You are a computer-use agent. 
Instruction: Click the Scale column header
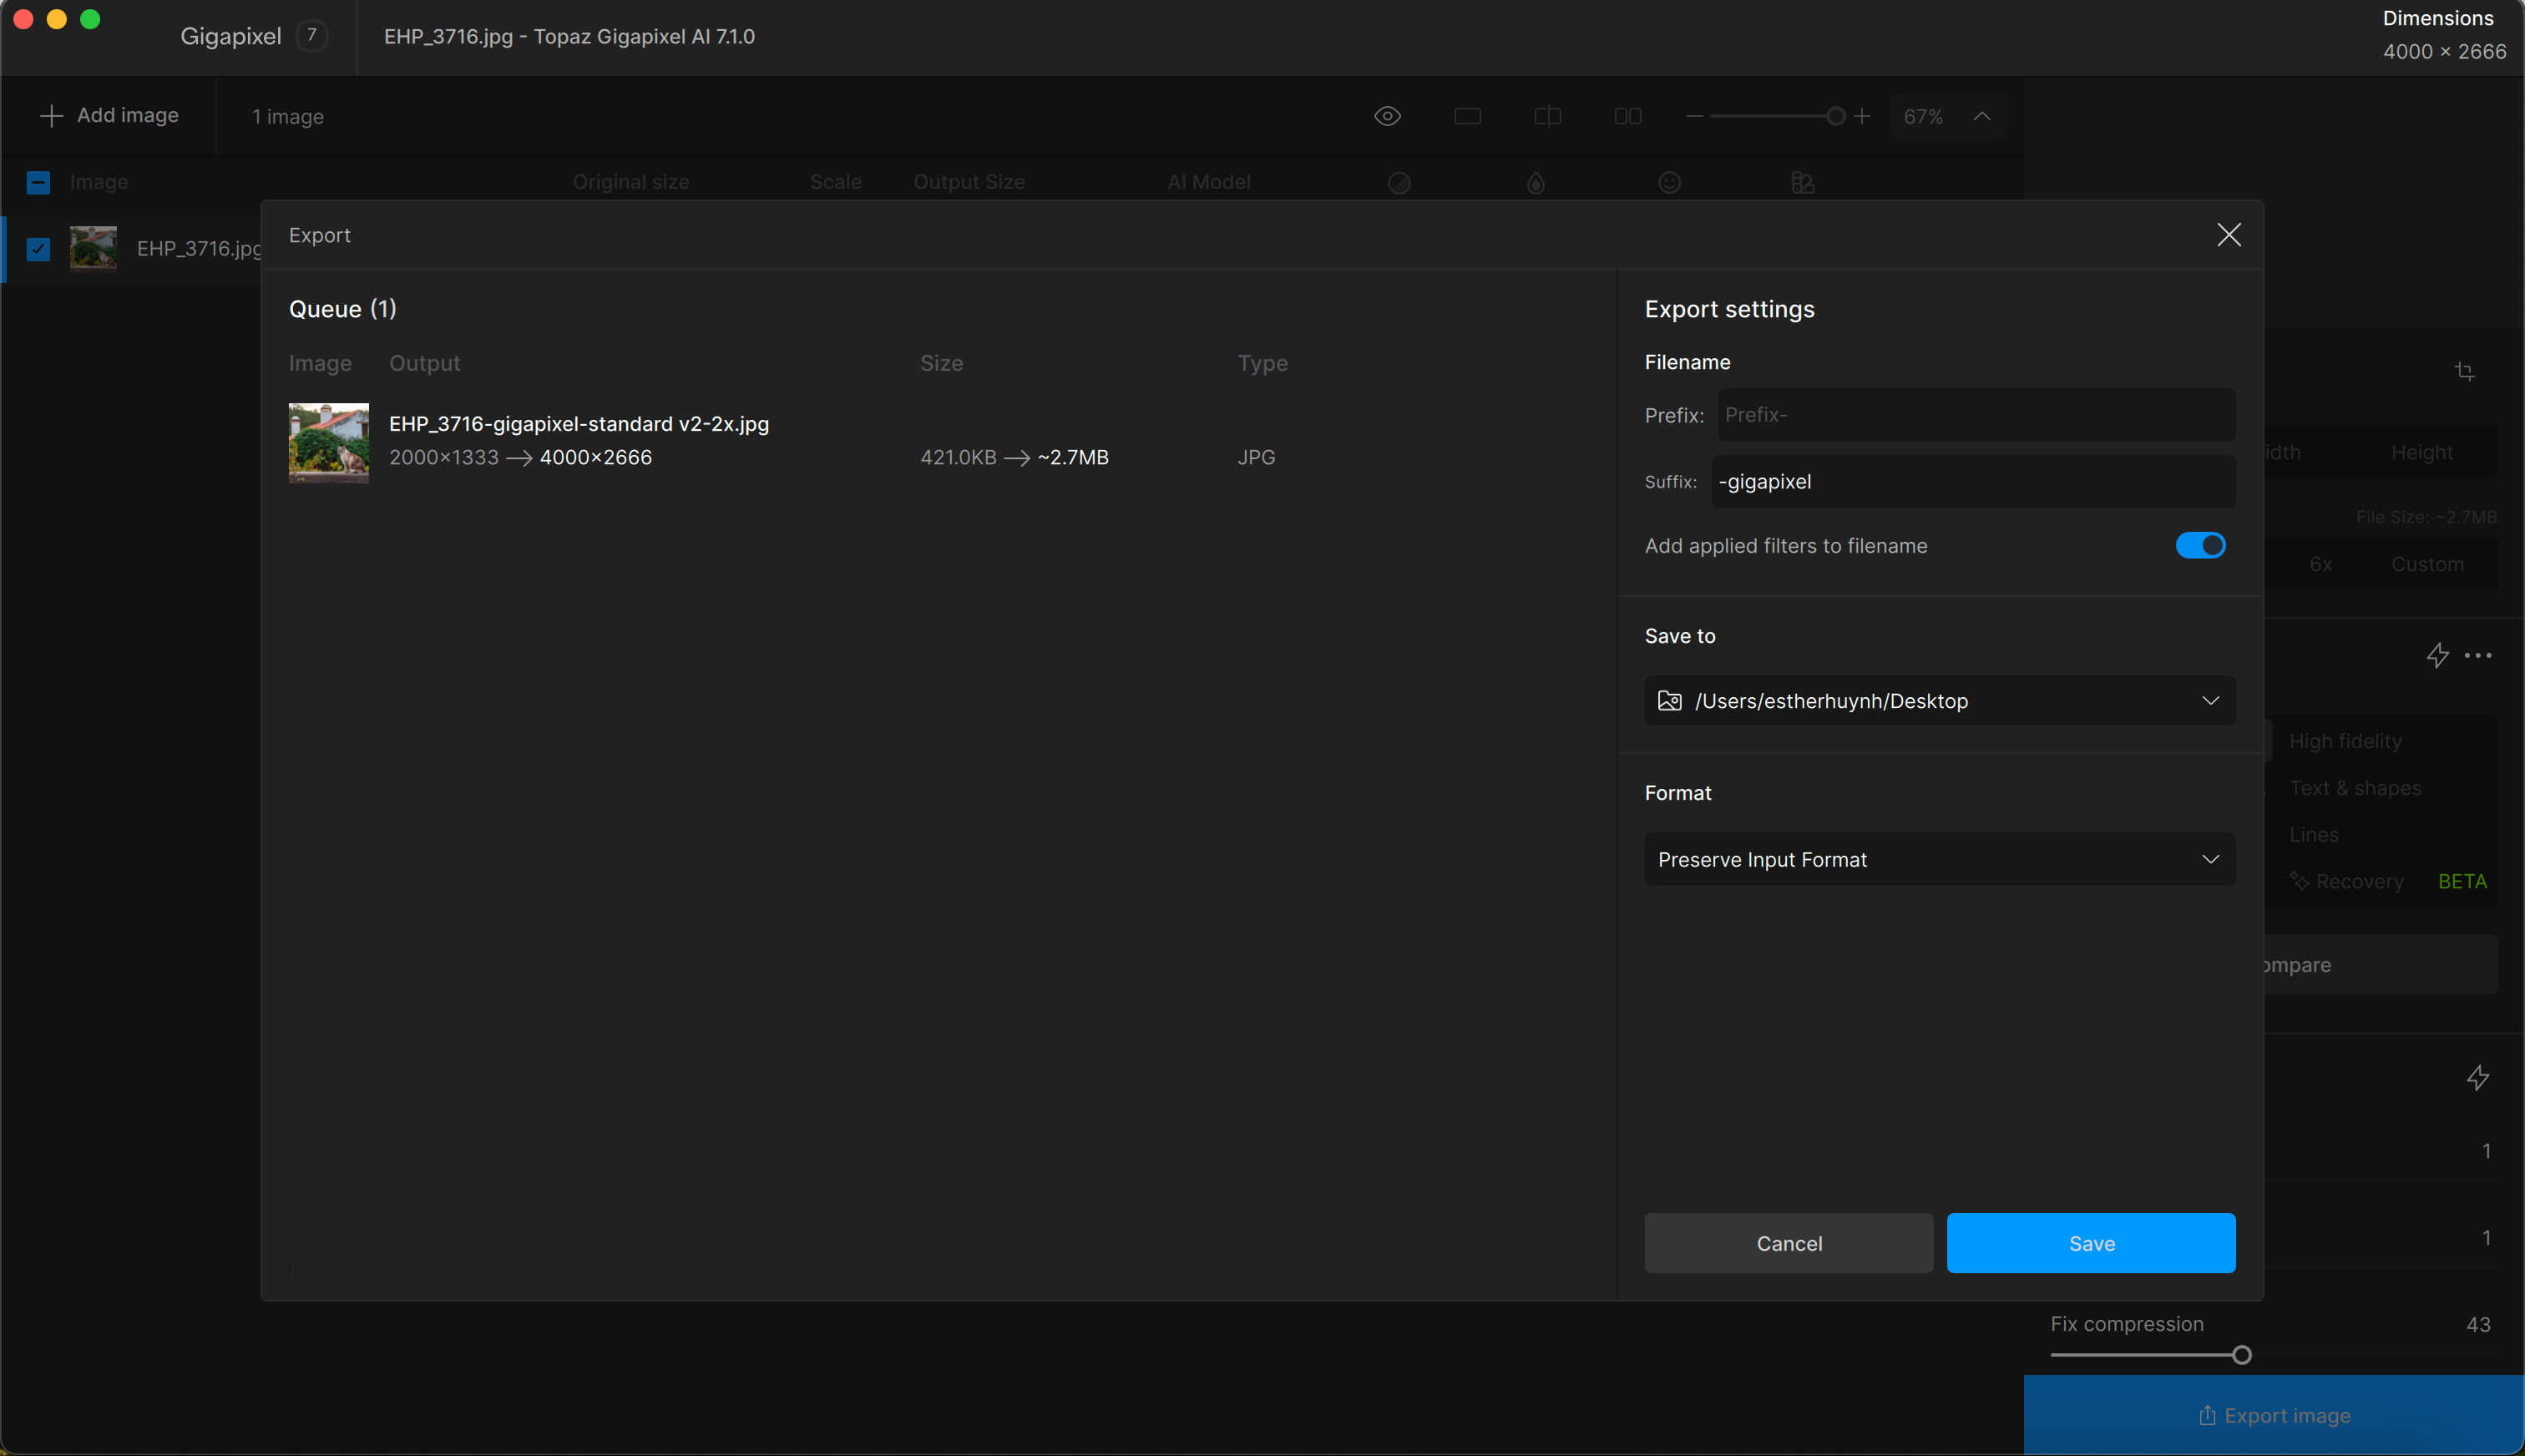coord(835,182)
